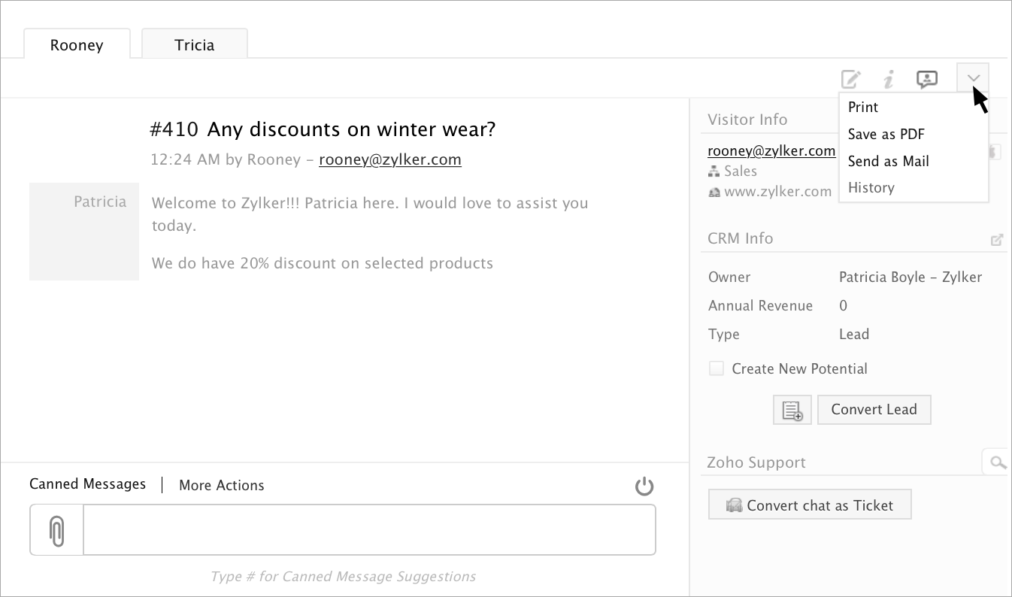Click the chat transfer speech bubble icon
1012x597 pixels.
pos(927,78)
